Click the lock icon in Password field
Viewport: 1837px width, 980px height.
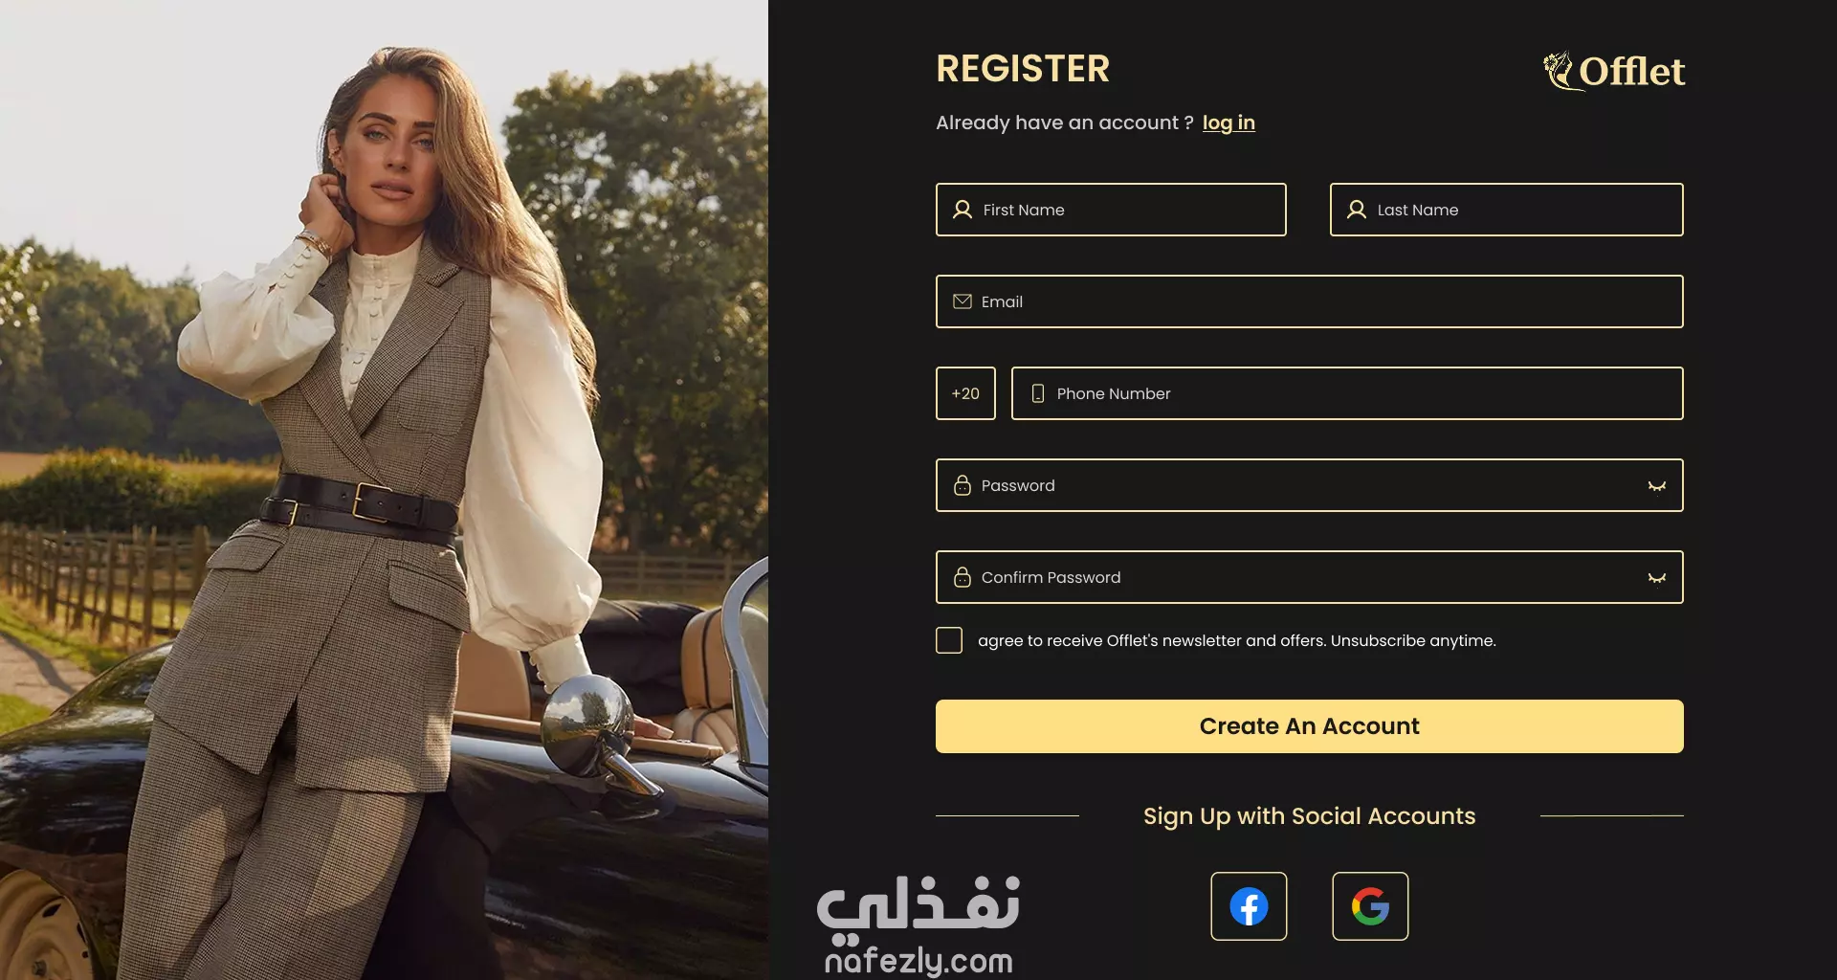pyautogui.click(x=963, y=485)
